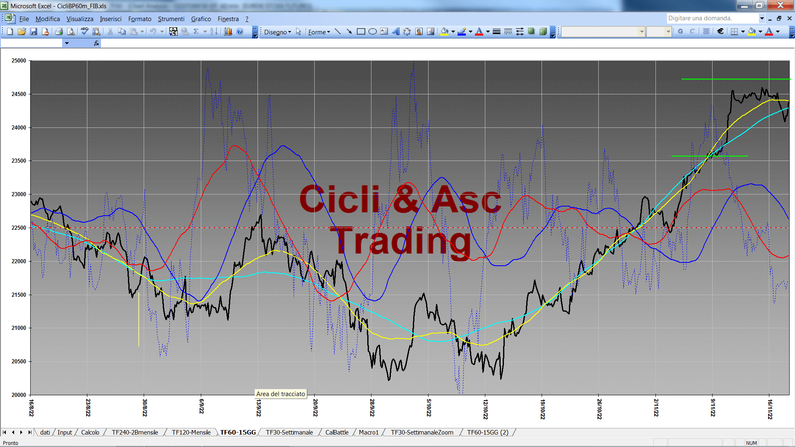Open the Forme drop-down menu
Viewport: 795px width, 447px height.
319,32
